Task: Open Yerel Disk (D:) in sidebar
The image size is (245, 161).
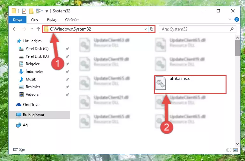Action: click(x=37, y=56)
